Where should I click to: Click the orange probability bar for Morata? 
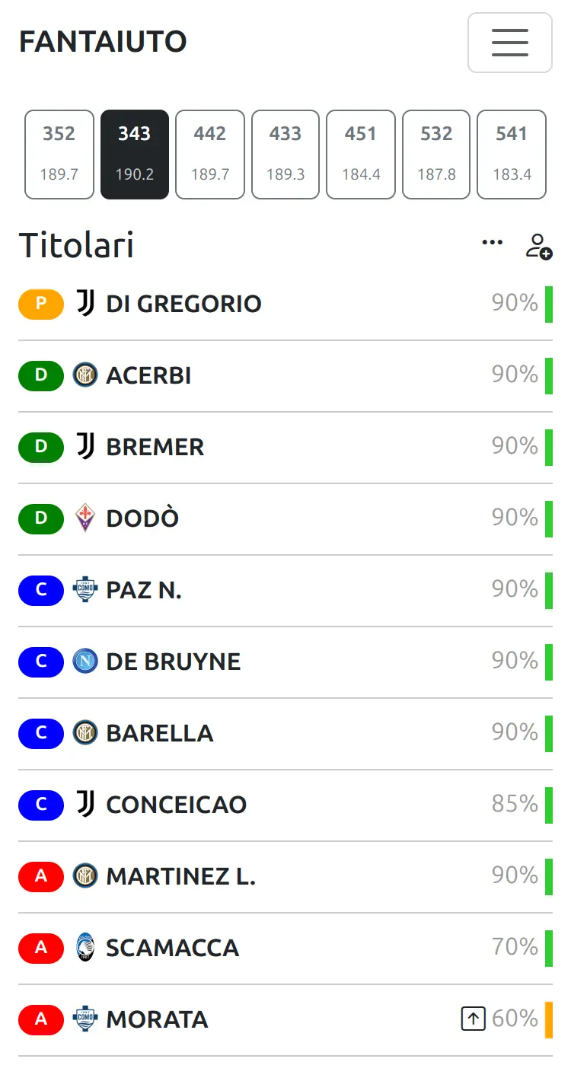pos(549,1019)
